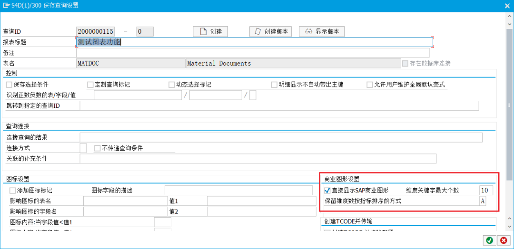Check 添加图标标记 checkbox
Viewport: 514px width, 249px height.
pos(12,191)
